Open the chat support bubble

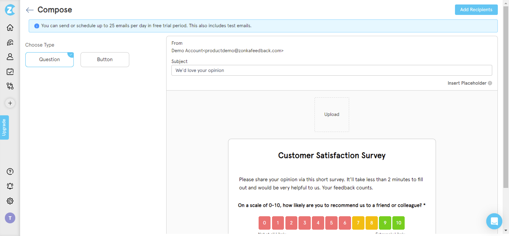[494, 221]
